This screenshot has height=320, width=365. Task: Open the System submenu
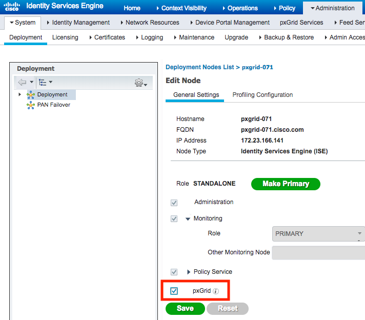(23, 23)
